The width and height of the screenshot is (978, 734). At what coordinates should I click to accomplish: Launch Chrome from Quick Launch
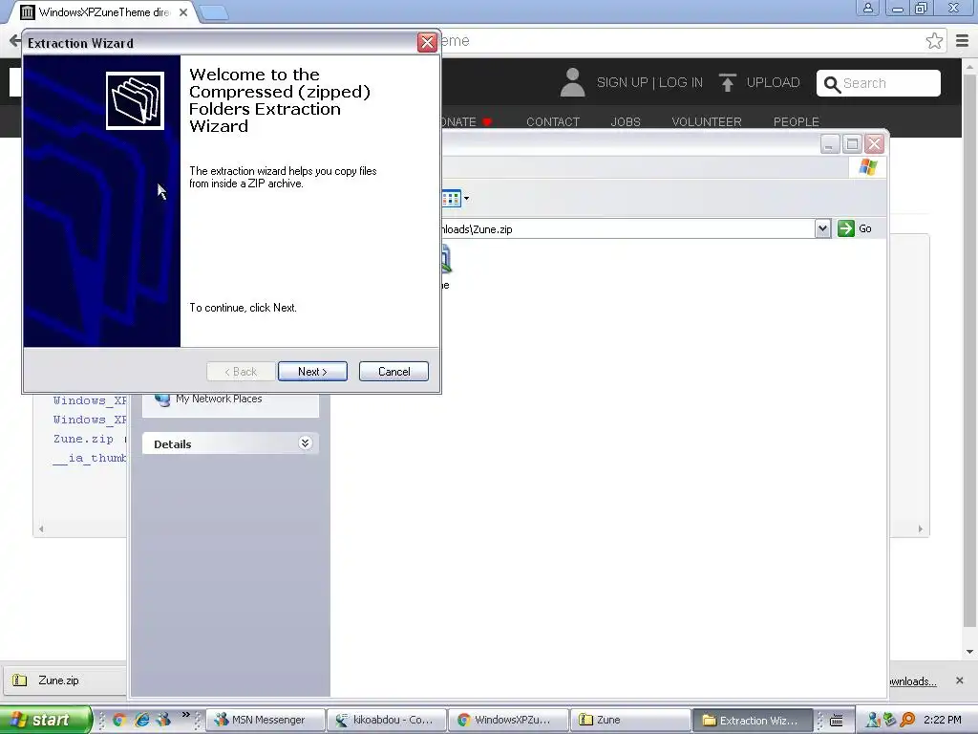(x=119, y=720)
